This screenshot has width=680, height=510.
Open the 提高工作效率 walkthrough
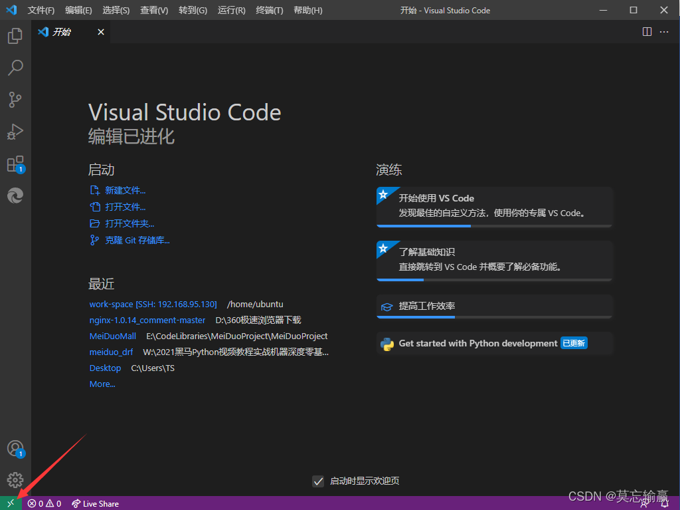click(494, 306)
